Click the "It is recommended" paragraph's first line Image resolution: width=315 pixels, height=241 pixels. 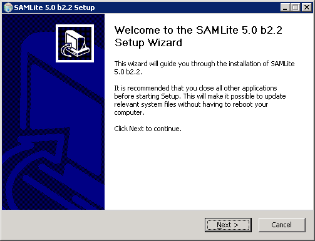(x=195, y=88)
